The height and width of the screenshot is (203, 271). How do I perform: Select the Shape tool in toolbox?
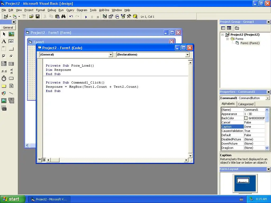coord(4,93)
